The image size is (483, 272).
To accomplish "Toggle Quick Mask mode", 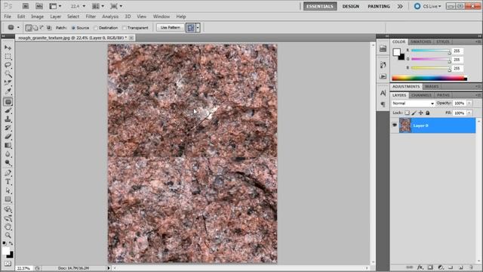I will pyautogui.click(x=8, y=264).
